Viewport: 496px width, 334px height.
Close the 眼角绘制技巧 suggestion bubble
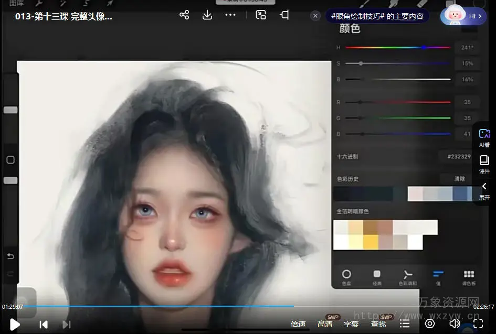[x=315, y=16]
